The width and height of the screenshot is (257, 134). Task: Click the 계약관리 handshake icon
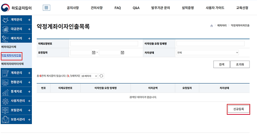(5, 20)
